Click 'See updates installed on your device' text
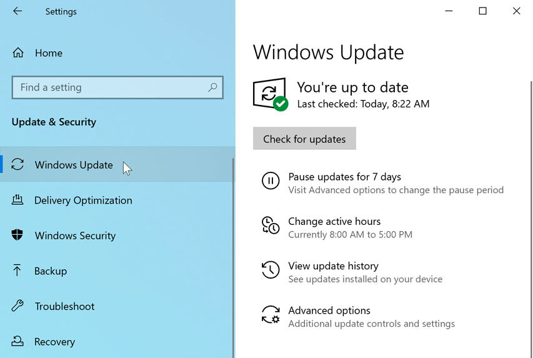Viewport: 533px width, 358px height. (x=366, y=279)
